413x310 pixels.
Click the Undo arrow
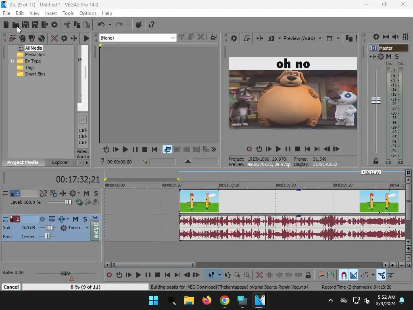(x=101, y=25)
